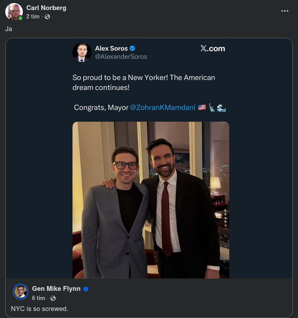Click the wave emoji in the tweet
298x318 pixels.
pyautogui.click(x=221, y=107)
